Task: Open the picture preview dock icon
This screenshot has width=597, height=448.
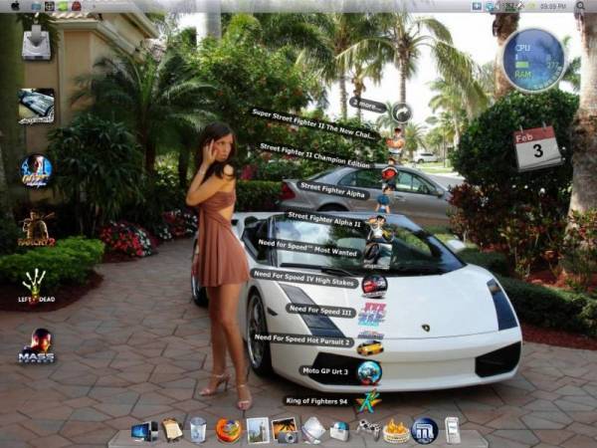Action: [x=258, y=430]
